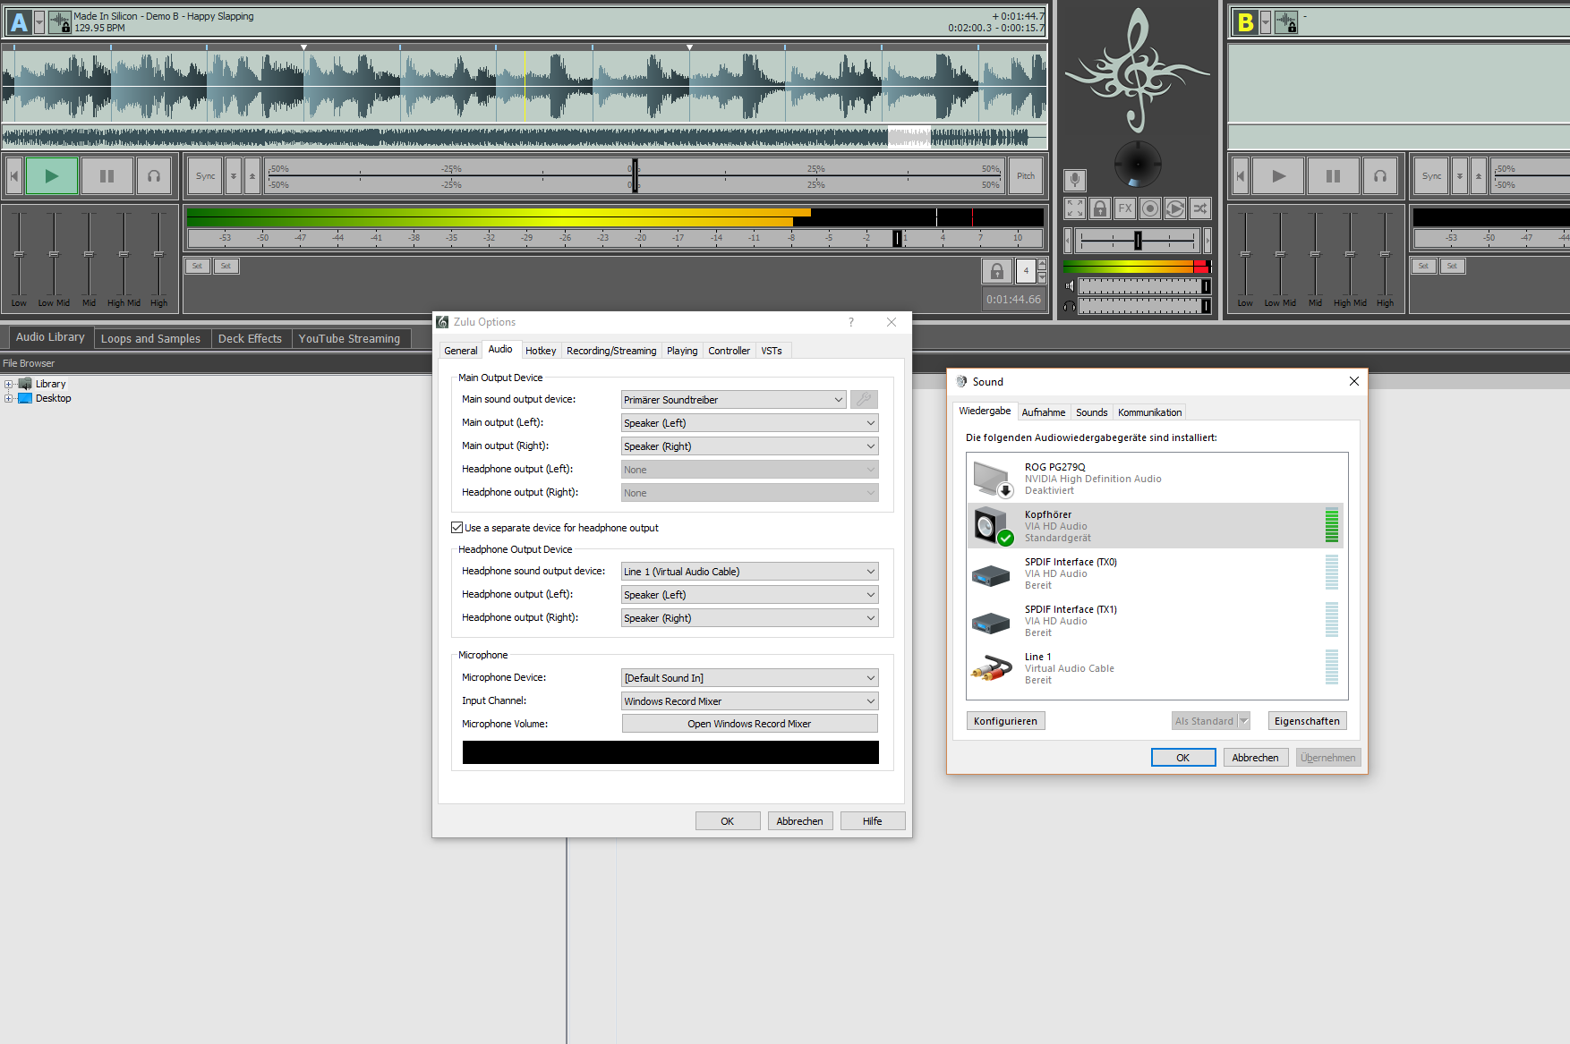Pause Deck B playback

(1334, 176)
